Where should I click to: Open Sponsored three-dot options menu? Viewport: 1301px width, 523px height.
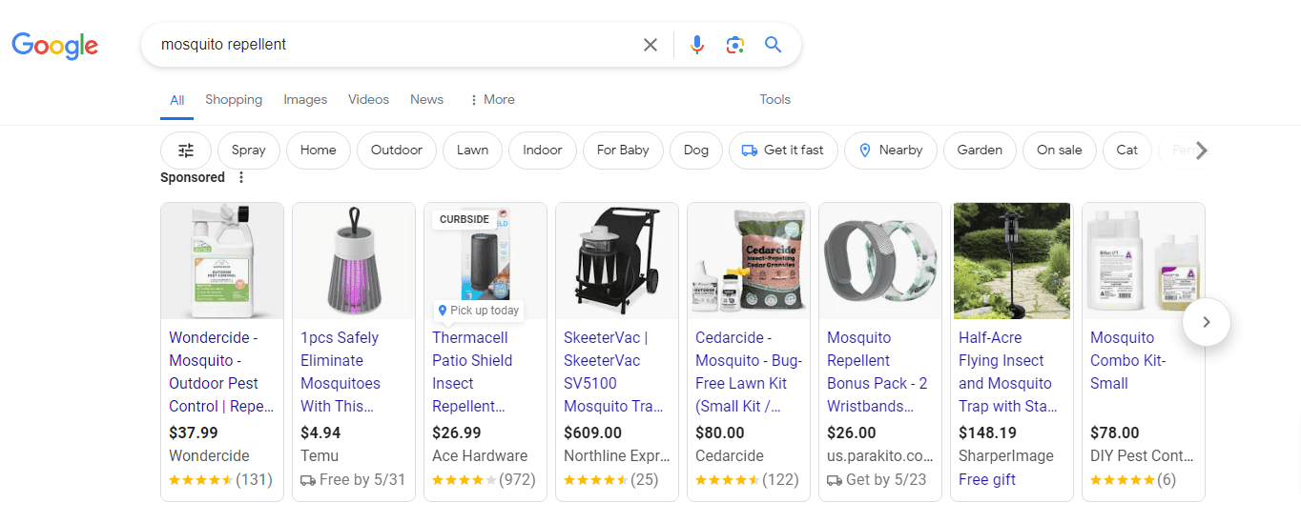pos(241,177)
